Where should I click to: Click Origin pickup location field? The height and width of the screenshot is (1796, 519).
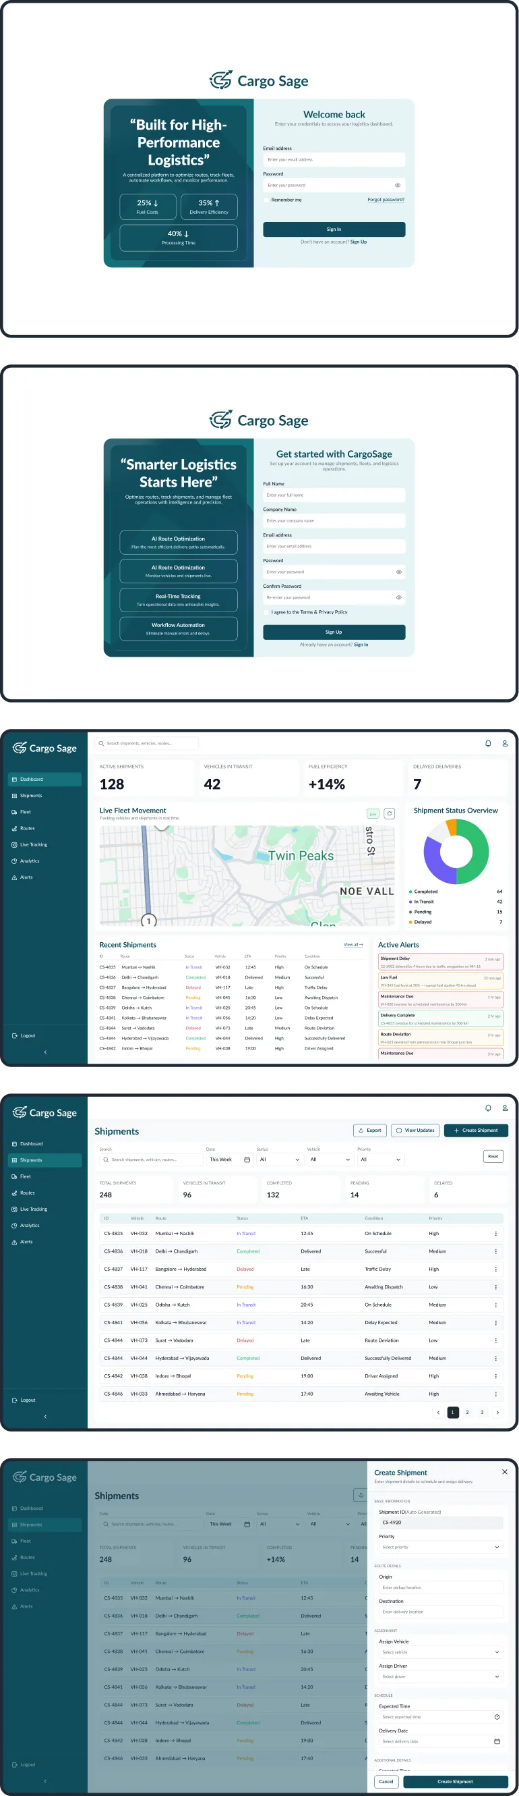440,1587
